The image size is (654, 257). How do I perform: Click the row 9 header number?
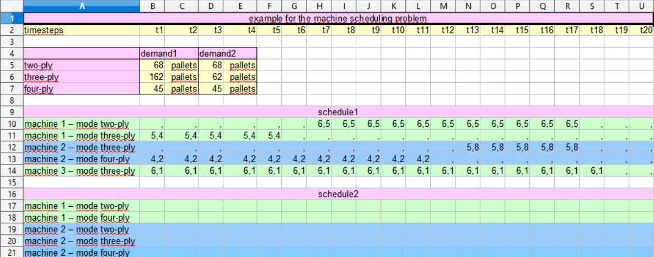coord(12,112)
